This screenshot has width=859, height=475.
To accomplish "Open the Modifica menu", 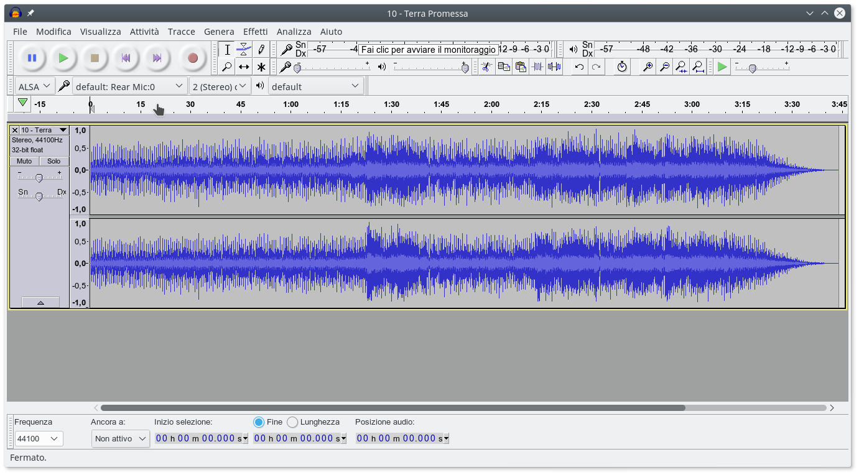I will [53, 32].
